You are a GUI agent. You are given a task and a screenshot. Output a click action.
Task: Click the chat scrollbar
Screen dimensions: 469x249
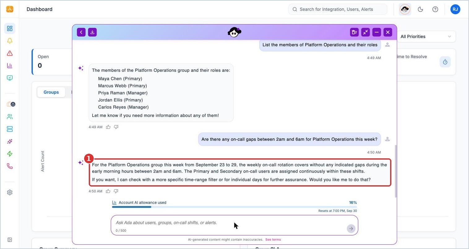[x=396, y=171]
